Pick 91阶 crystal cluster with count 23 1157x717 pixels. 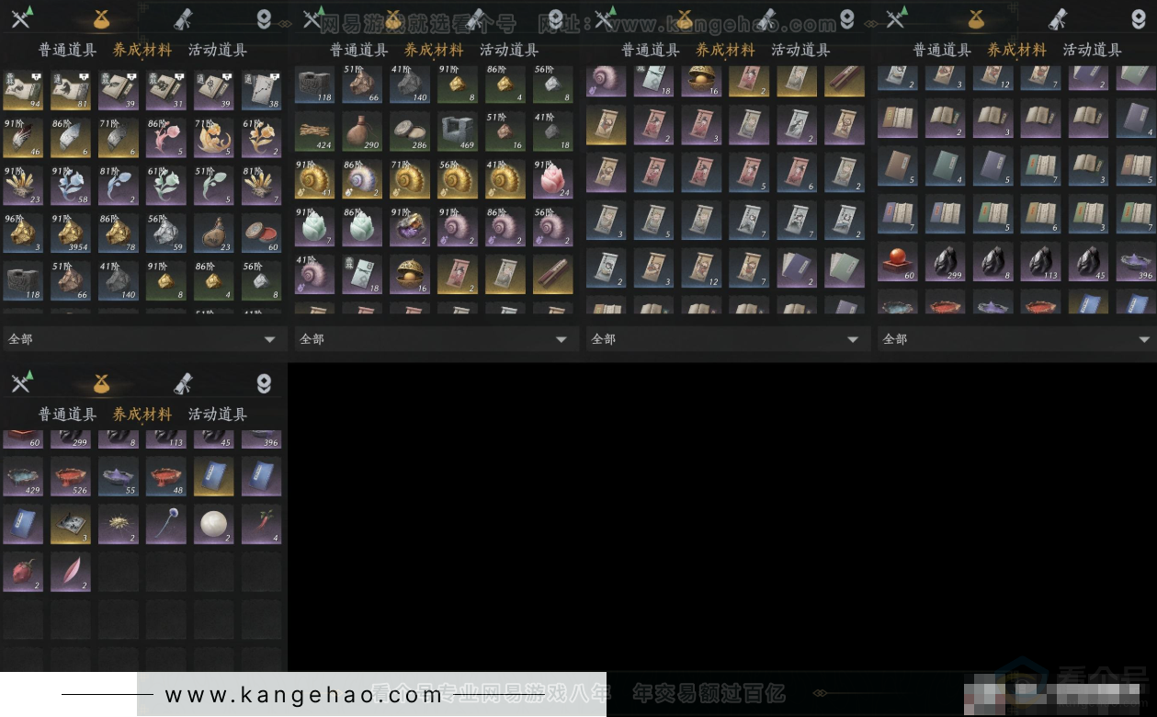coord(23,186)
